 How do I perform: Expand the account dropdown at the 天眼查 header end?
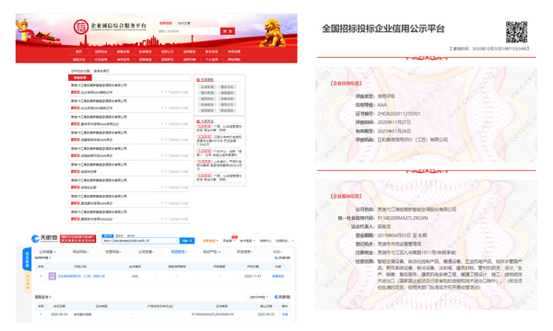(284, 241)
